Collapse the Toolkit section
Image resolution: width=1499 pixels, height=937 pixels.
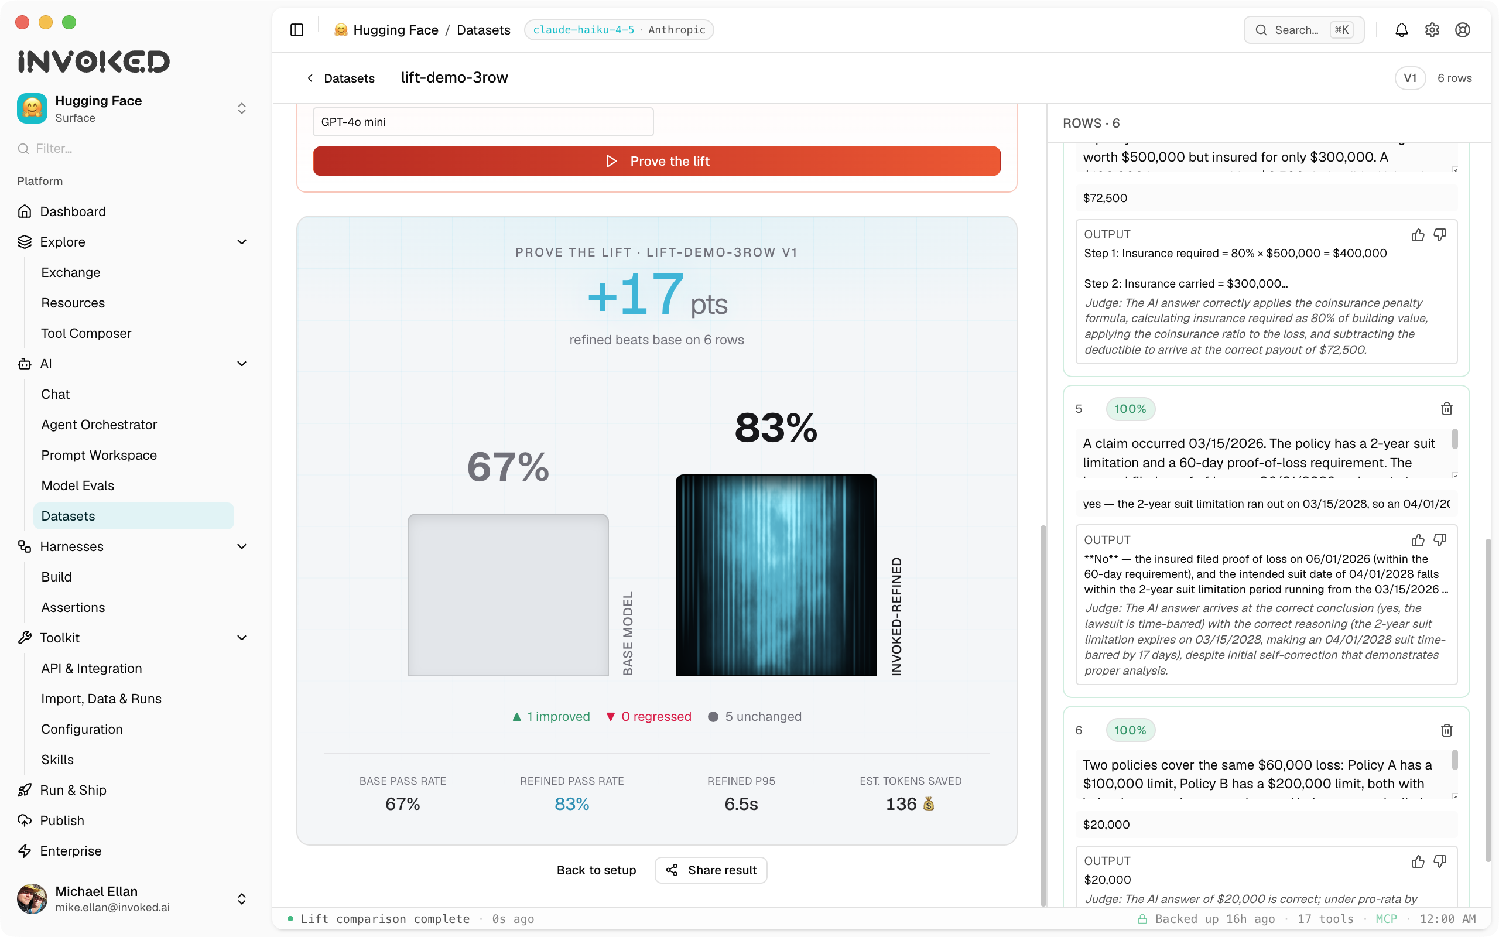coord(242,638)
